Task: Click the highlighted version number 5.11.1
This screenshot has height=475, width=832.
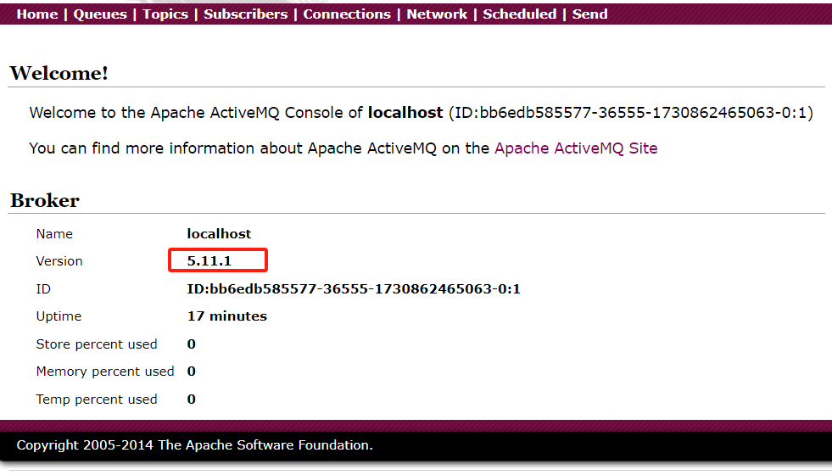Action: [x=209, y=261]
